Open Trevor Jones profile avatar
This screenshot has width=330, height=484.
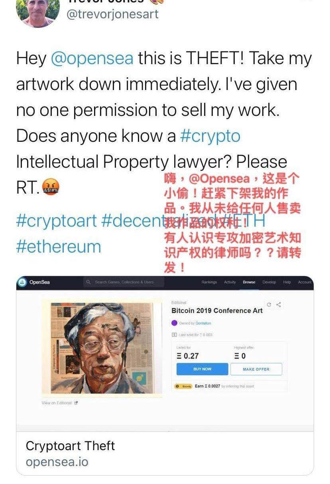[38, 12]
